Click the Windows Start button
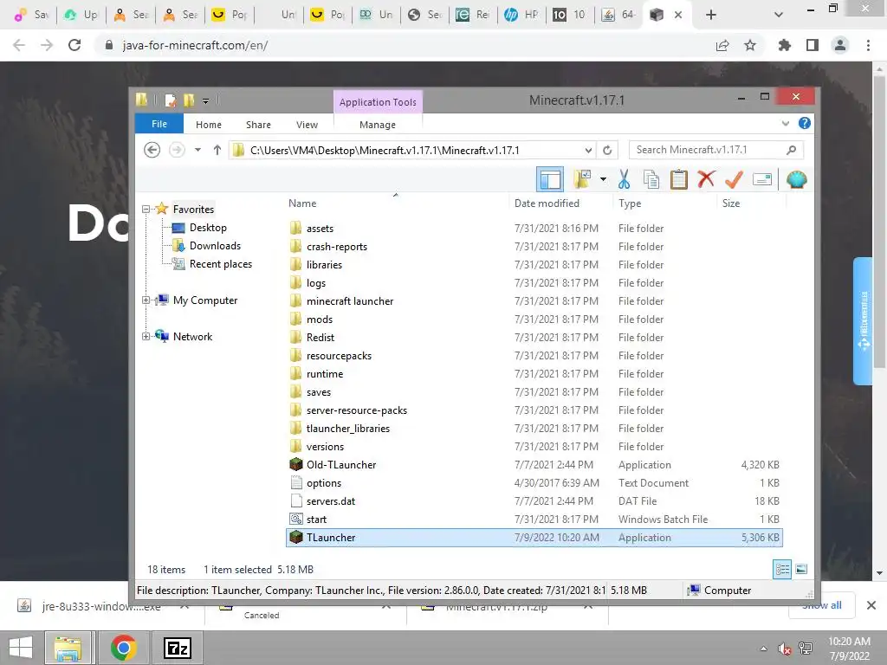 pos(21,648)
